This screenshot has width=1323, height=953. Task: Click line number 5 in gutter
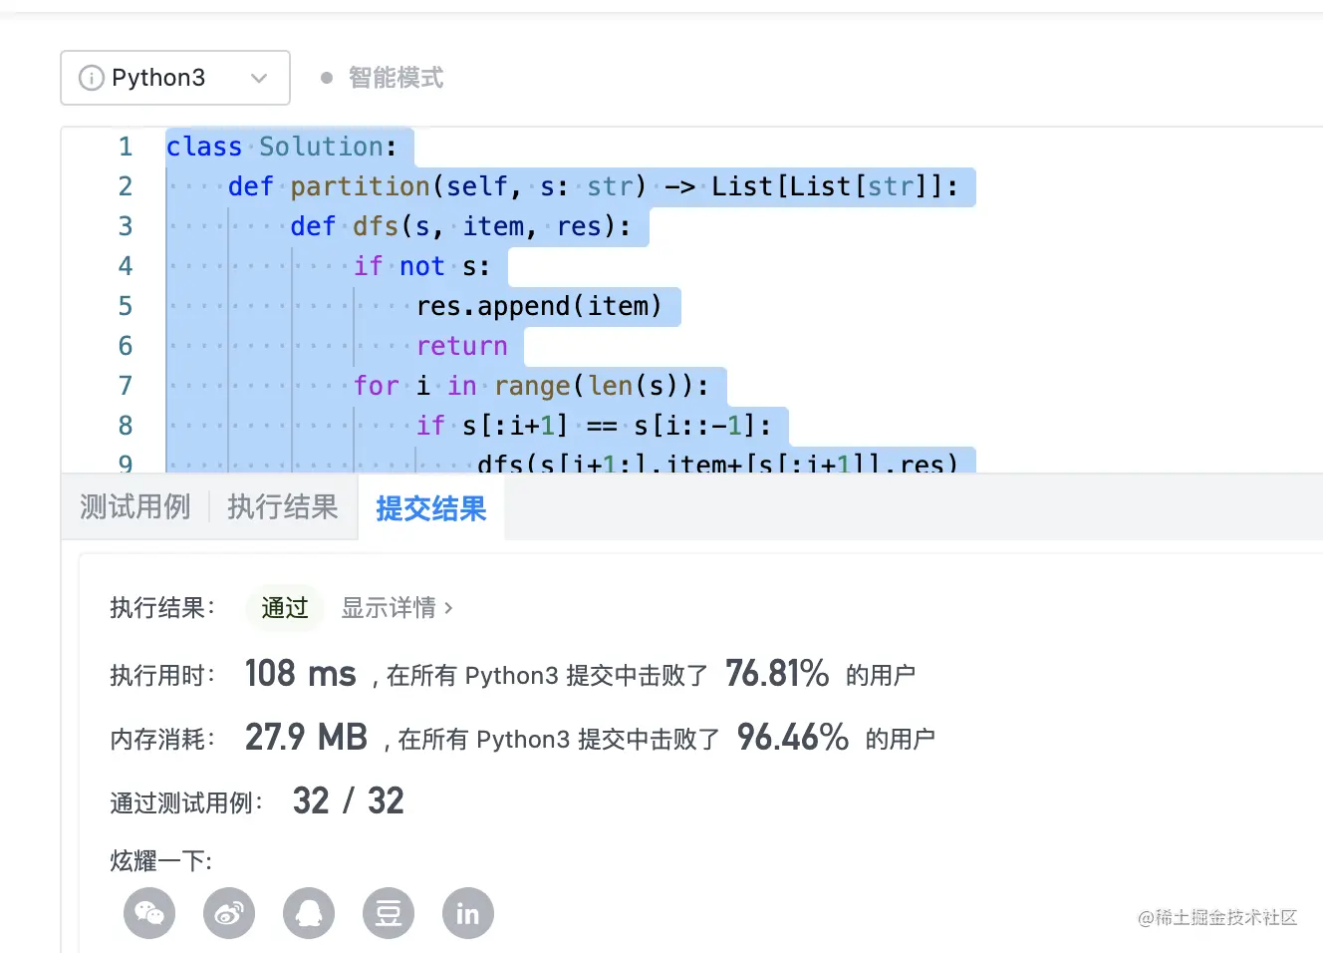click(126, 306)
